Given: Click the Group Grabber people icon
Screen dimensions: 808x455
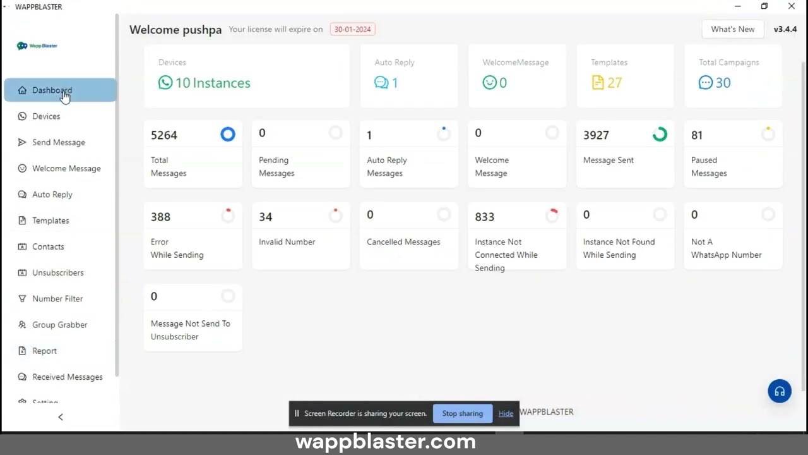Looking at the screenshot, I should (22, 325).
